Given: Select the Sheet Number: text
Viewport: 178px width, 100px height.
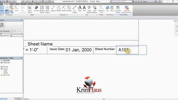Looking at the screenshot, I should [x=105, y=49].
